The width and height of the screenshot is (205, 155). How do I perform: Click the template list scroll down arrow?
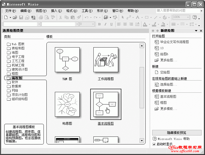tap(142, 141)
